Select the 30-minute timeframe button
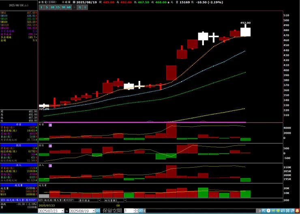The height and width of the screenshot is (214, 300). pyautogui.click(x=63, y=7)
